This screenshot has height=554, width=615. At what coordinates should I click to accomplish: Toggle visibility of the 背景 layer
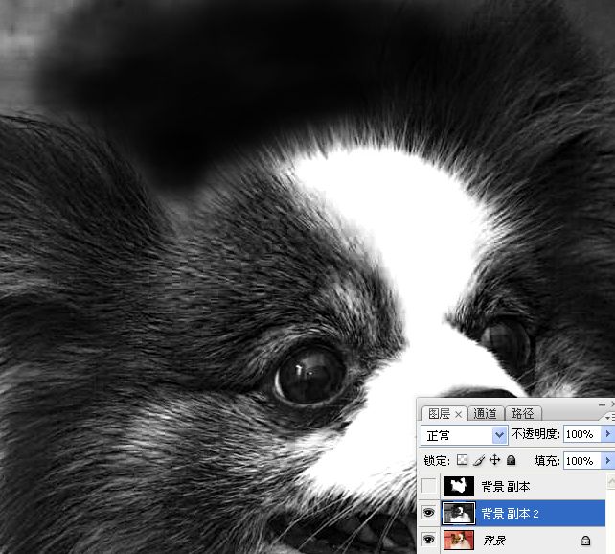tap(427, 541)
